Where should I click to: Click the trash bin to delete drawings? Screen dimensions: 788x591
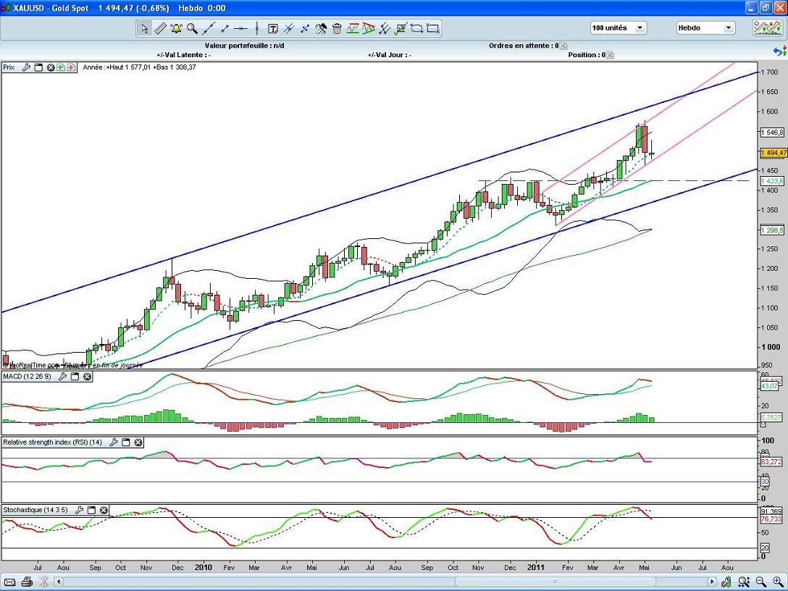click(337, 29)
